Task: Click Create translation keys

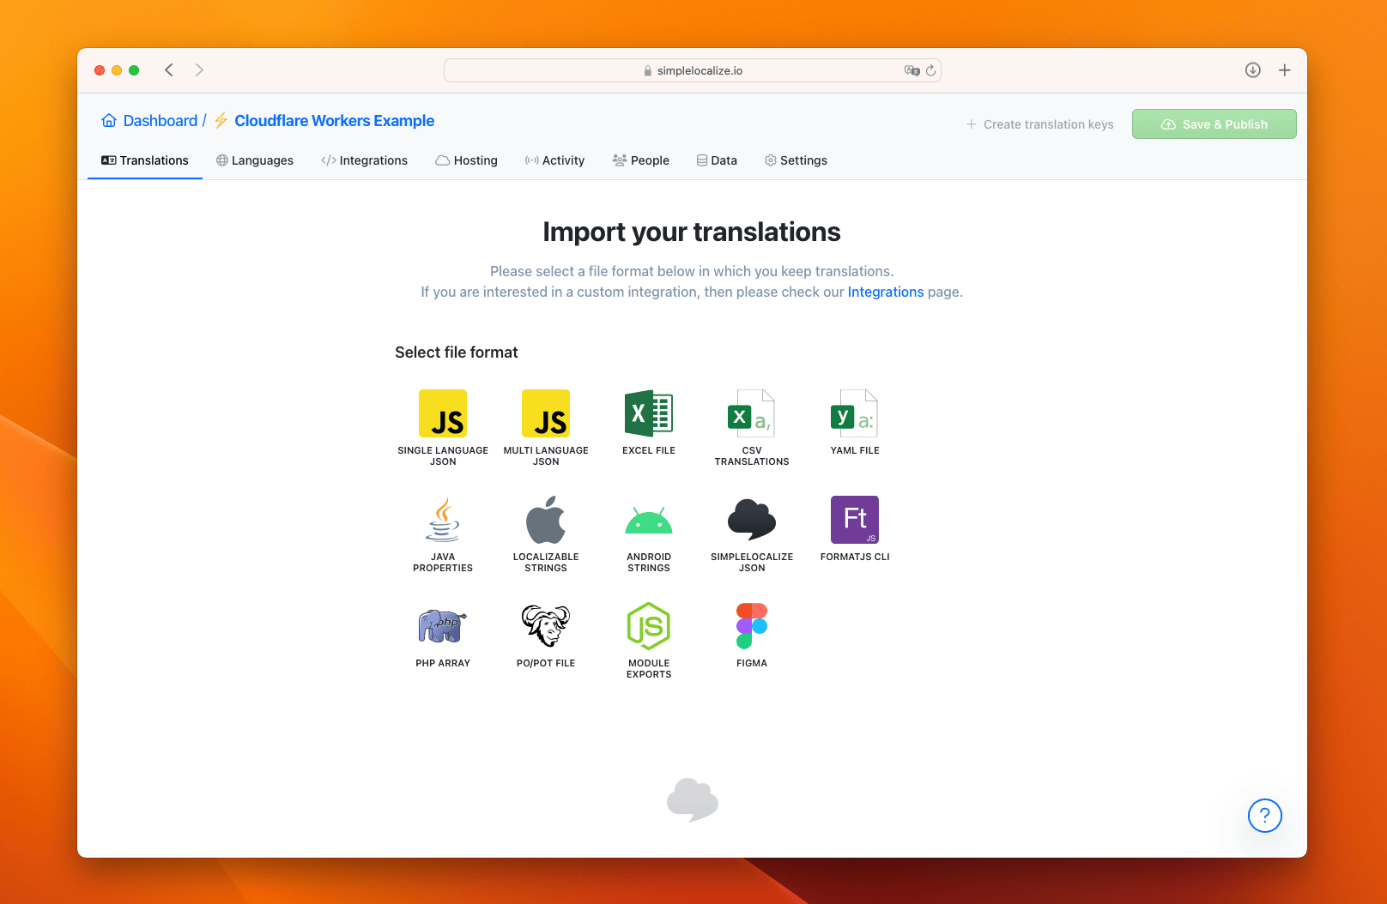Action: pos(1039,124)
